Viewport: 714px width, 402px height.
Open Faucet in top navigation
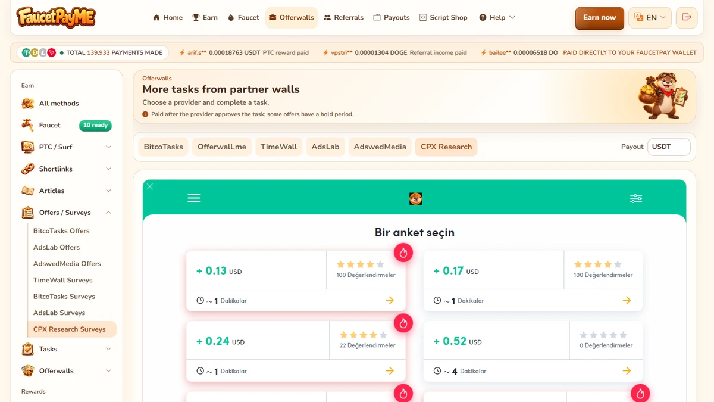click(x=243, y=18)
